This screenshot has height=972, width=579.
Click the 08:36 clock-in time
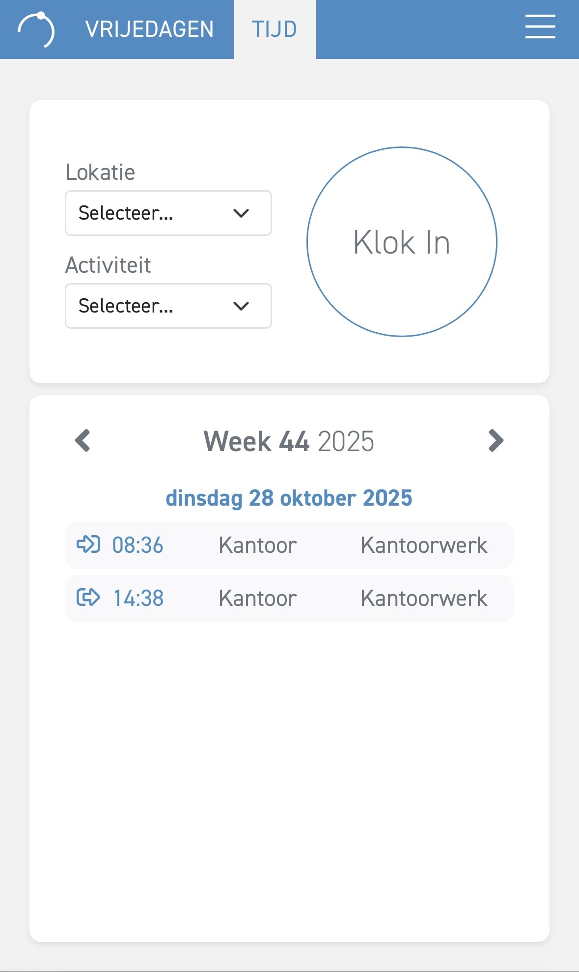tap(138, 545)
